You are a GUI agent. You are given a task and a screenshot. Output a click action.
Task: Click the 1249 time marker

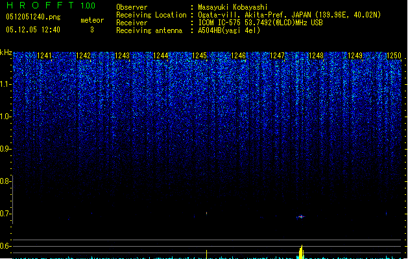click(355, 55)
